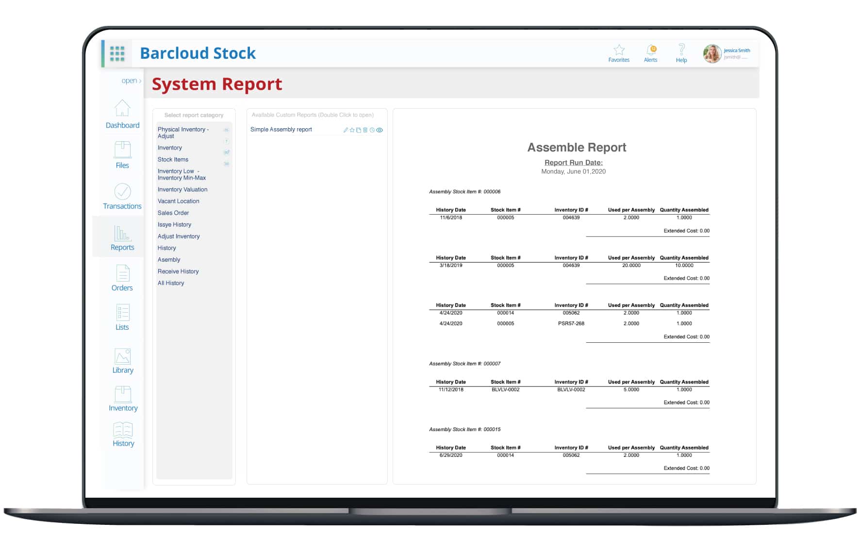Open Favorites star in header
The image size is (860, 554).
pos(619,53)
